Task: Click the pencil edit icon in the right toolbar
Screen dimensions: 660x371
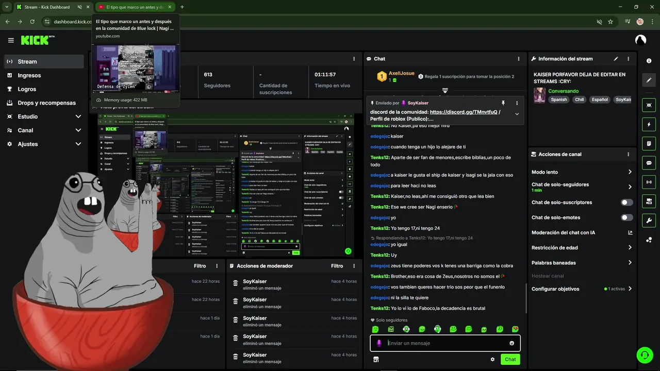Action: 649,80
